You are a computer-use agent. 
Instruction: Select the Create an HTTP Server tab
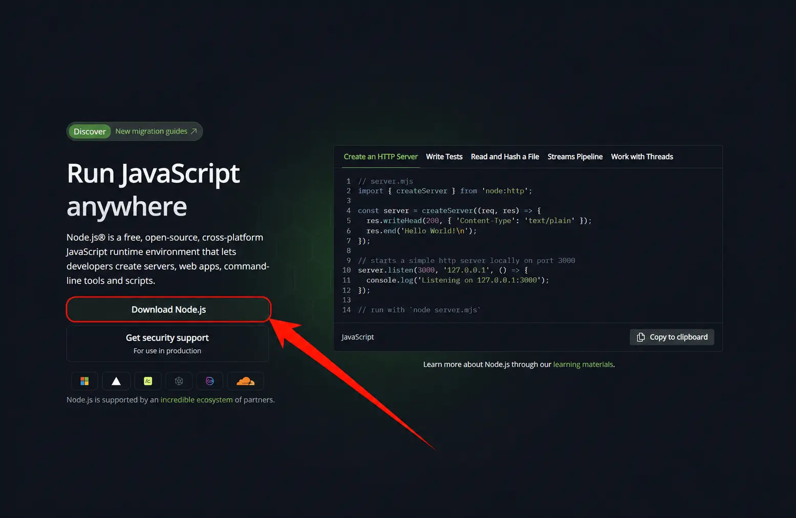(x=381, y=157)
